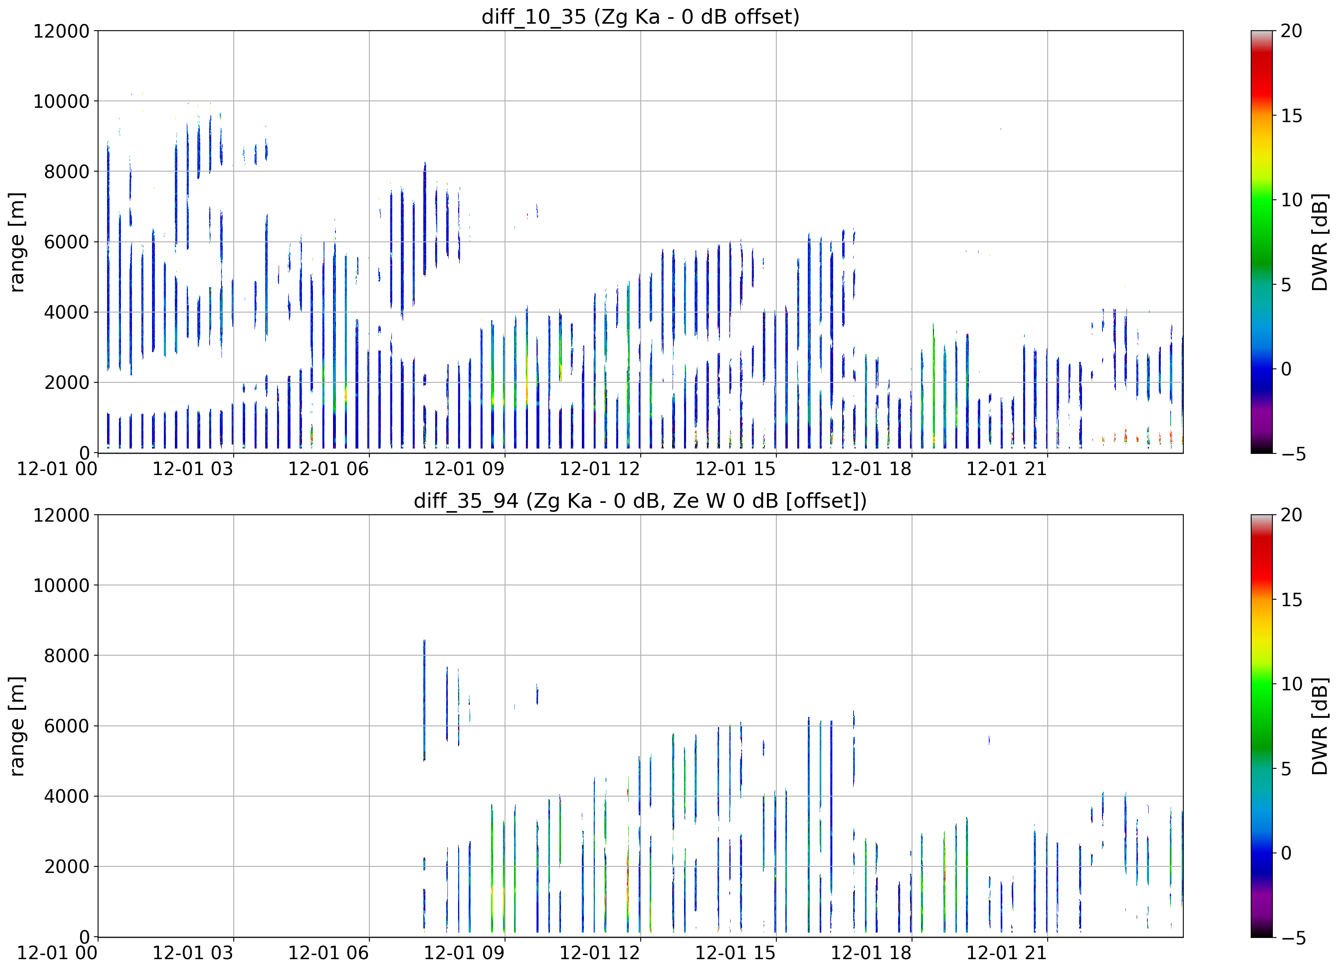Image resolution: width=1339 pixels, height=971 pixels.
Task: Click the time label '12-01 03' under the diff_10_35 plot
Action: pyautogui.click(x=193, y=469)
